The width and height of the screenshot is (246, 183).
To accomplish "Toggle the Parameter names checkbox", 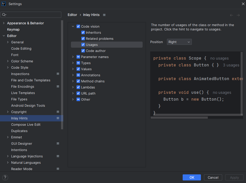I will (x=78, y=57).
